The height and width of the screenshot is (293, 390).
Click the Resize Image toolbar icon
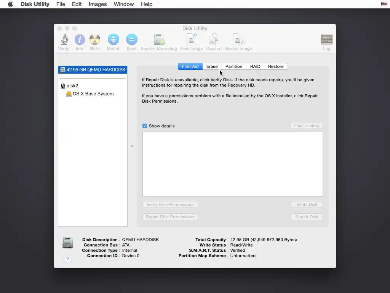pyautogui.click(x=238, y=39)
